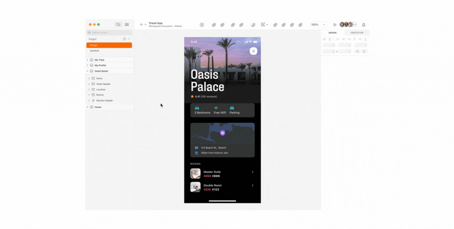
Task: Click the Align Top icon in inspector
Action: pyautogui.click(x=354, y=39)
